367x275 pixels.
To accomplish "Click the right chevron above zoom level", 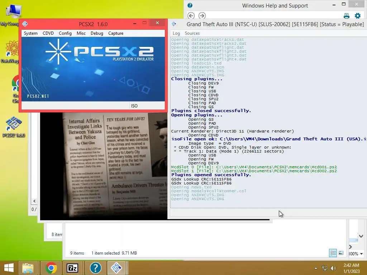I will (x=351, y=247).
